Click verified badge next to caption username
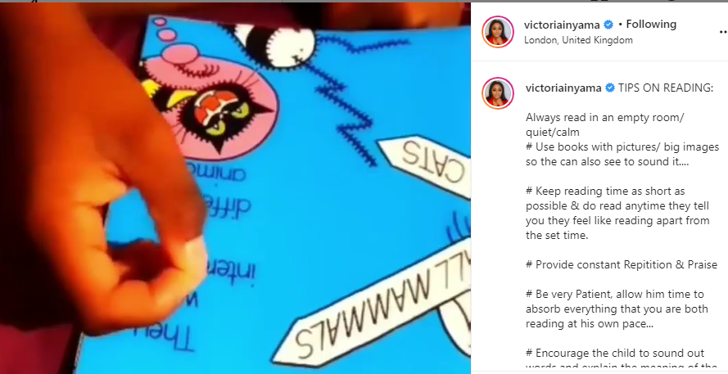The height and width of the screenshot is (374, 728). tap(610, 88)
